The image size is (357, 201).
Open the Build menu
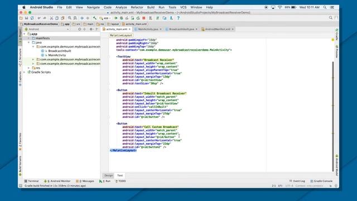tap(151, 7)
